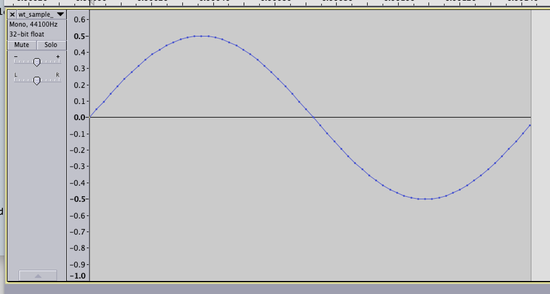The height and width of the screenshot is (294, 550).
Task: Click the L label on the pan control
Action: pyautogui.click(x=16, y=75)
